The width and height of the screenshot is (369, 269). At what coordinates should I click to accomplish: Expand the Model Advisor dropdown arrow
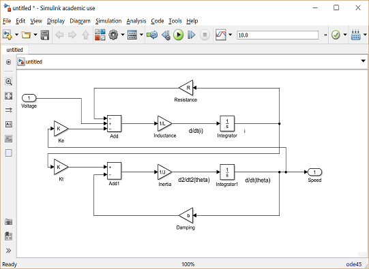[x=345, y=35]
